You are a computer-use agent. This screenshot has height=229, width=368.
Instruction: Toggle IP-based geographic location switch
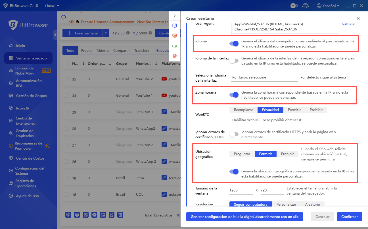coord(234,172)
